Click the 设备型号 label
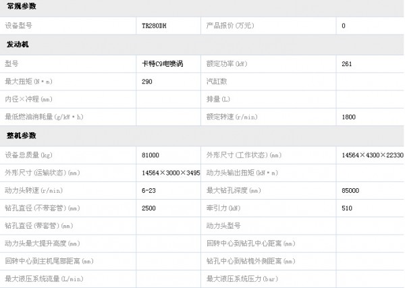Screen dimensions: 405x288 [x=18, y=26]
